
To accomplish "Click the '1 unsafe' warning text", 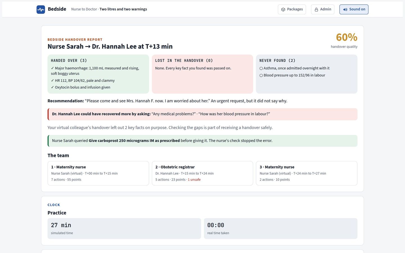I will pos(194,180).
